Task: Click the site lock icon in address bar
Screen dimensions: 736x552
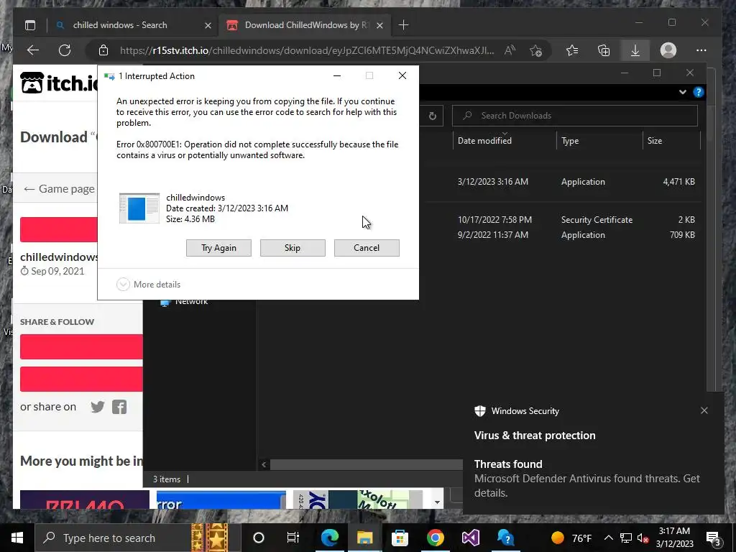Action: tap(103, 50)
